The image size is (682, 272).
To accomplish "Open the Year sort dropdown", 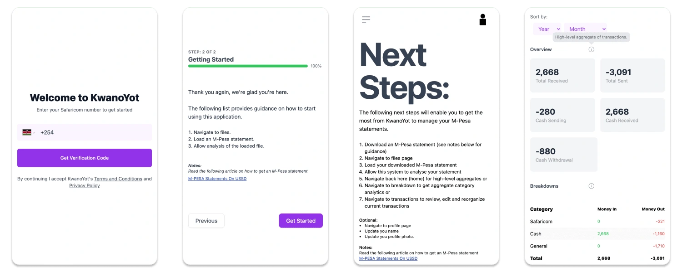I will click(x=547, y=29).
